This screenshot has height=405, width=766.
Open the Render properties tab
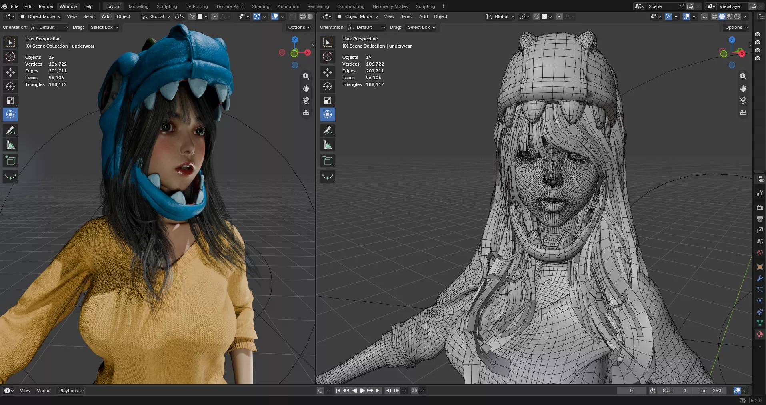(x=760, y=208)
